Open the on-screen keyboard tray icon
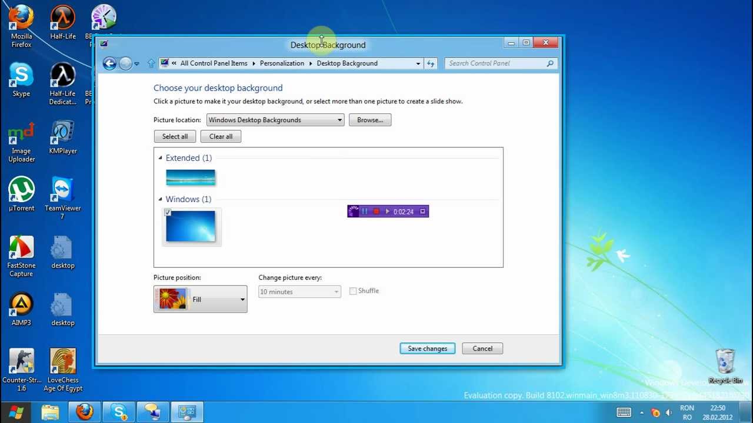 tap(624, 412)
